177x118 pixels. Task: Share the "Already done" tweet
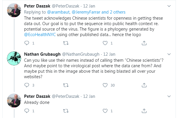pyautogui.click(x=144, y=111)
